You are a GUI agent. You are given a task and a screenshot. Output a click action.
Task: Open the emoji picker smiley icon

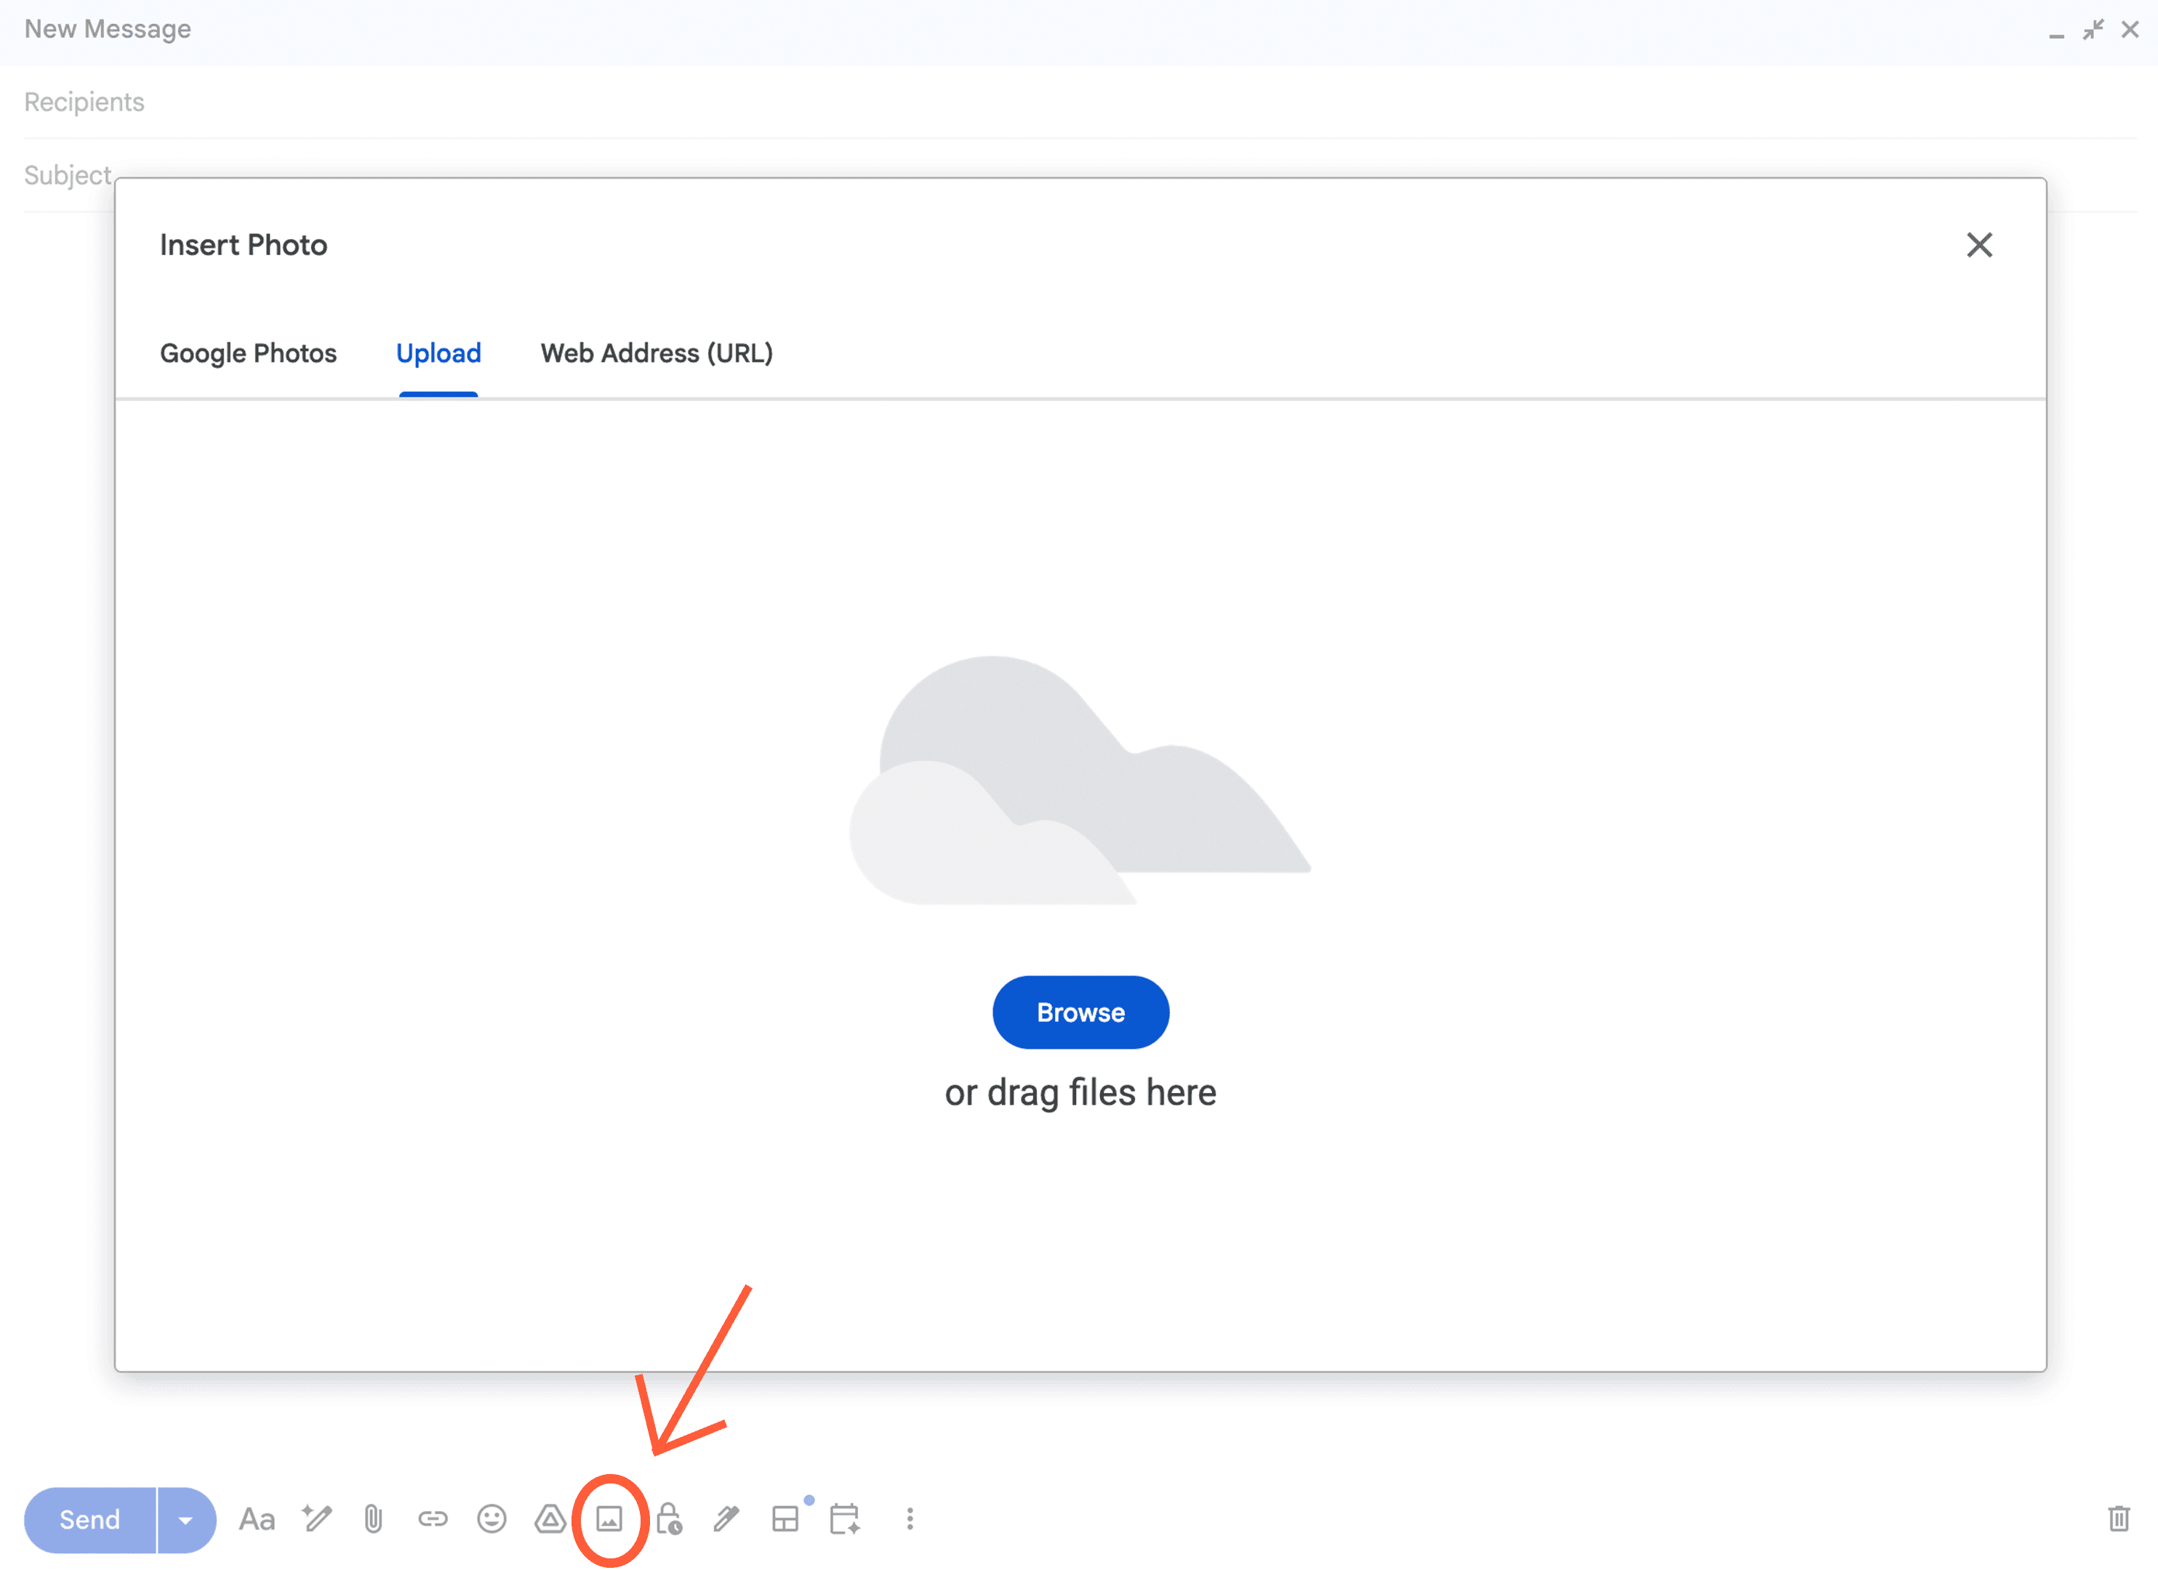(492, 1518)
